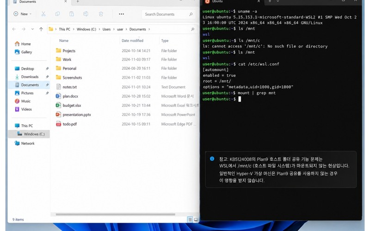The width and height of the screenshot is (370, 231).
Task: Sort files by the Type column header
Action: 165,41
